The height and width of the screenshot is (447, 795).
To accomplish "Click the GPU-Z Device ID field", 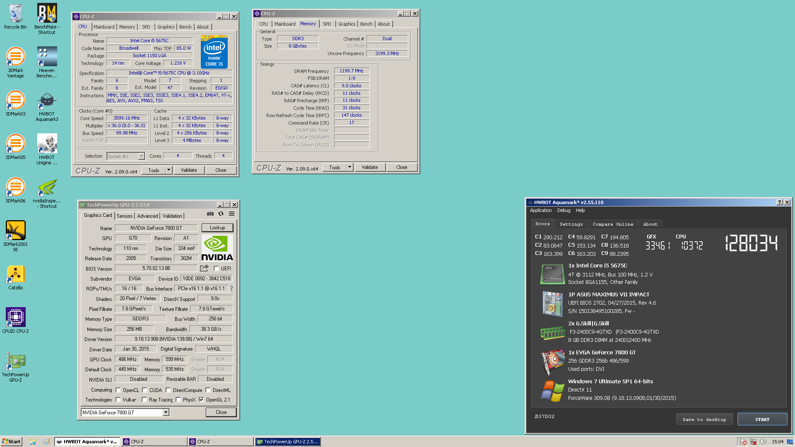I will tap(207, 279).
